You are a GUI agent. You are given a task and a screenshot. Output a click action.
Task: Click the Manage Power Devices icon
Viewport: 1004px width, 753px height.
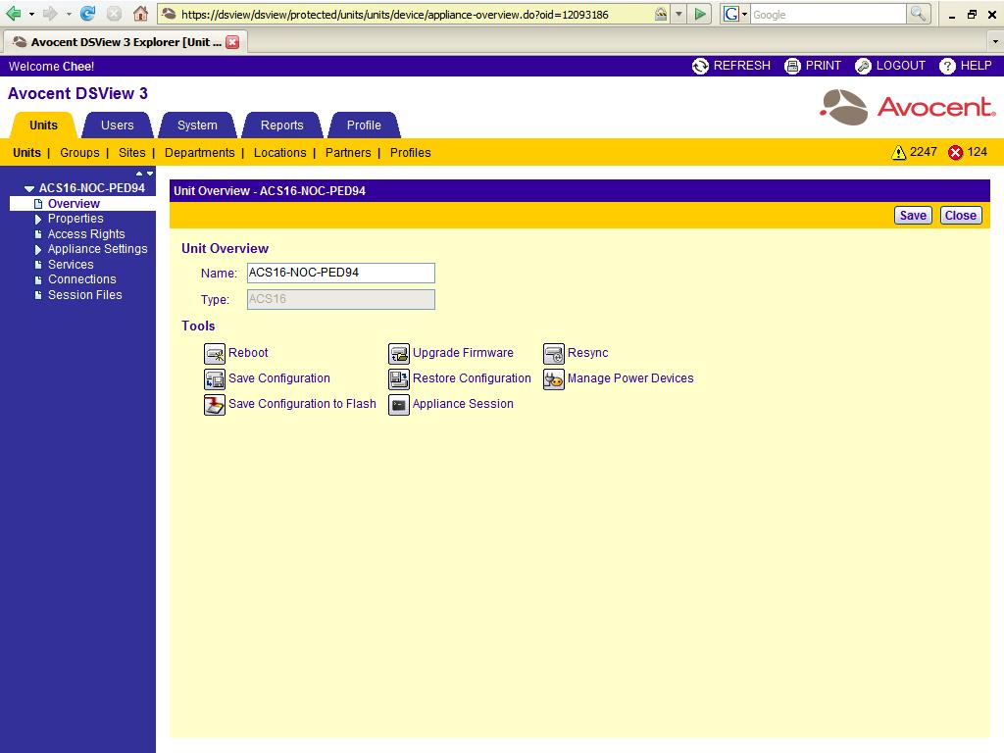pos(553,379)
